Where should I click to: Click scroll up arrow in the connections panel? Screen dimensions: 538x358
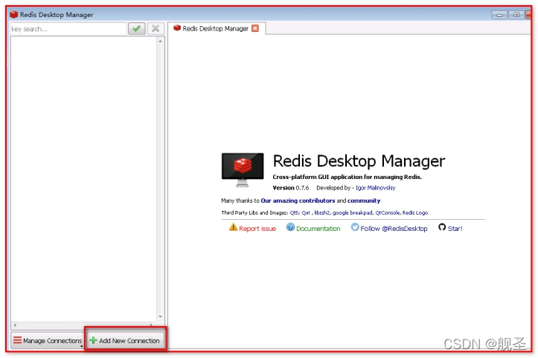[x=160, y=41]
